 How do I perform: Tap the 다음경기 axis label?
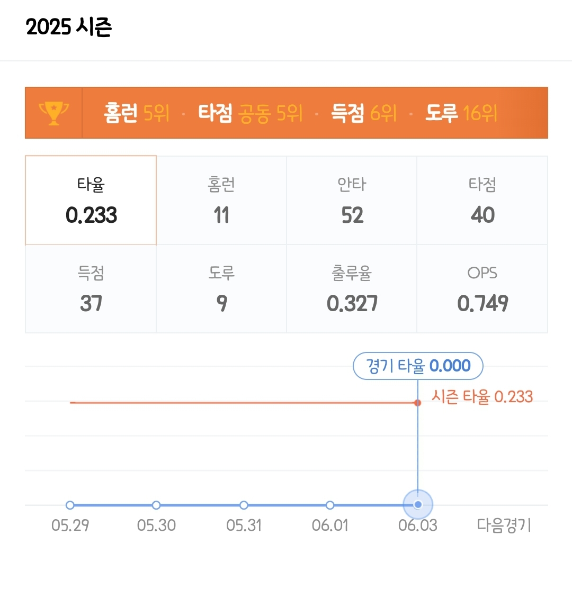504,525
